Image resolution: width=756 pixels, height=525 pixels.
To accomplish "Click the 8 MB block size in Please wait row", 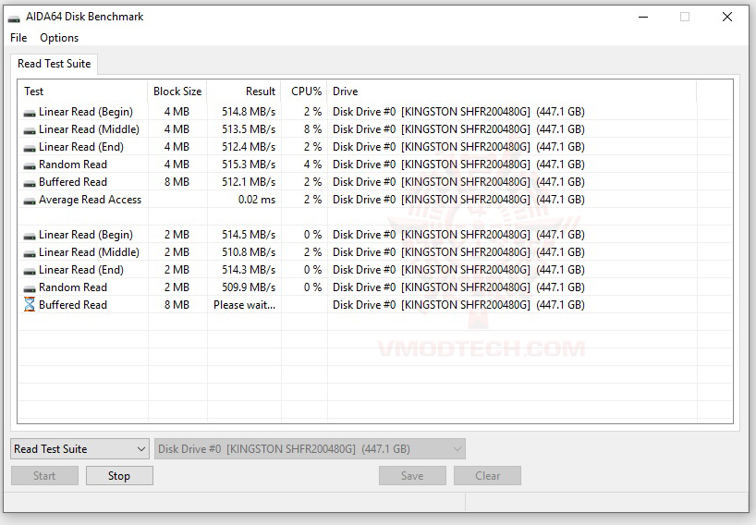I will point(177,305).
